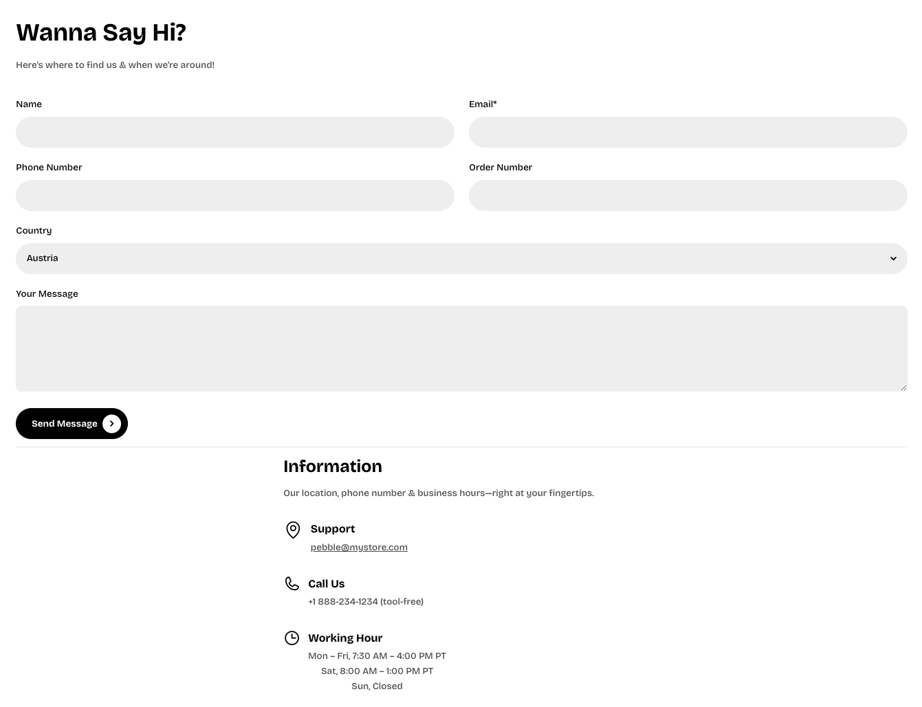Viewport: 922px width, 707px height.
Task: Focus the Order Number field
Action: coord(688,195)
